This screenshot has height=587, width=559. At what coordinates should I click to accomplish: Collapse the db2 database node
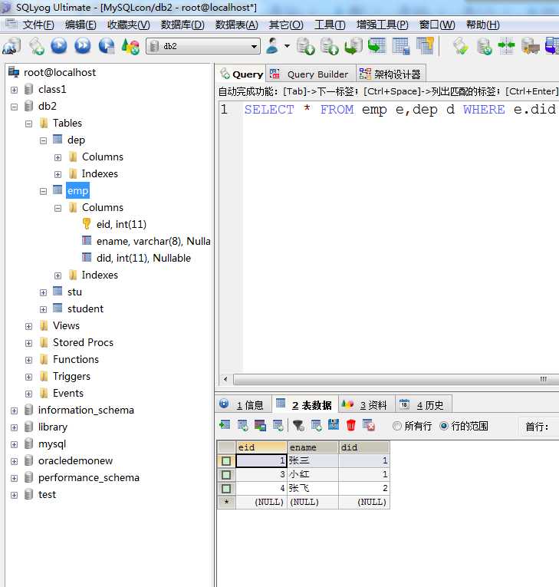point(15,107)
